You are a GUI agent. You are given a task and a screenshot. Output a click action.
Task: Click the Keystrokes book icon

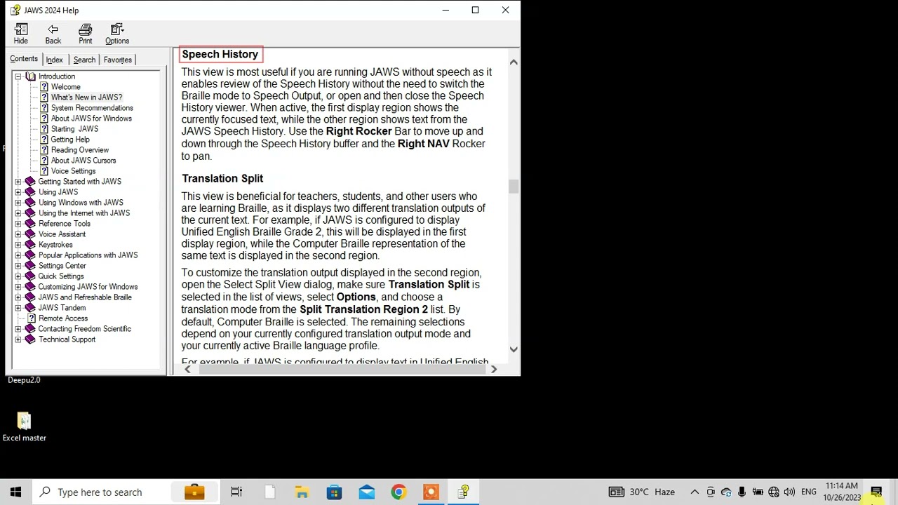[x=30, y=245]
